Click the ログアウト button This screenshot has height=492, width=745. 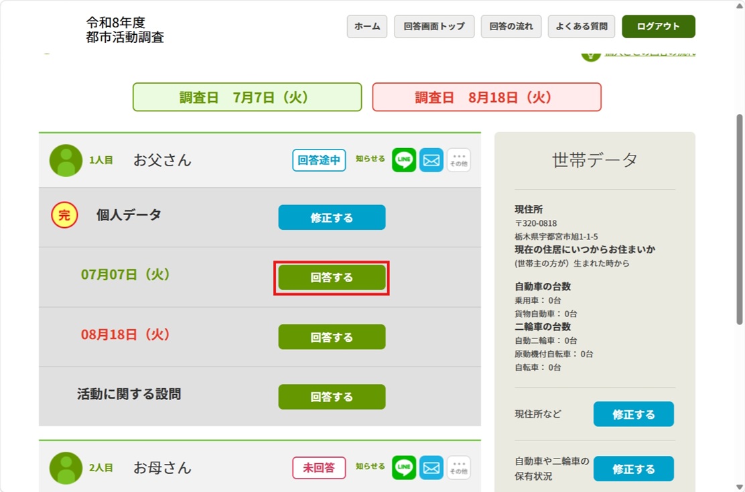pos(659,26)
